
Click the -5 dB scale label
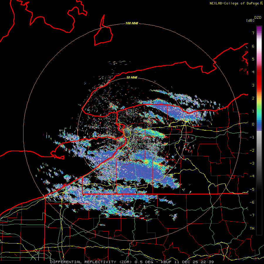click(252, 189)
